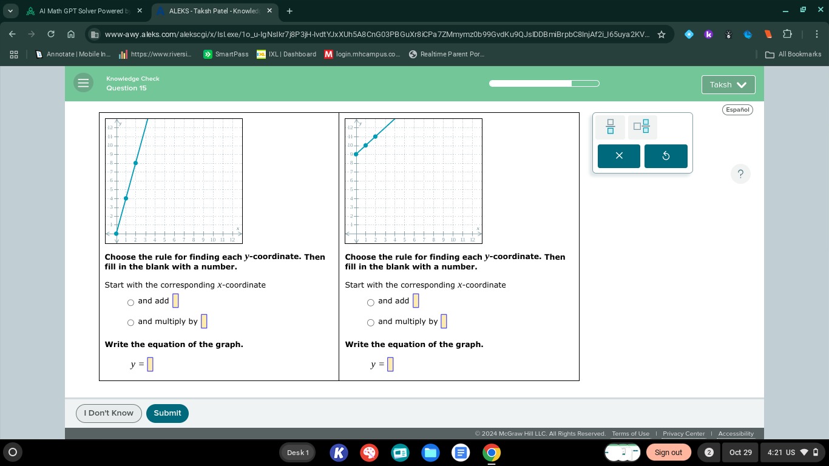The height and width of the screenshot is (466, 829).
Task: Select left graph's "and add" option
Action: 130,303
